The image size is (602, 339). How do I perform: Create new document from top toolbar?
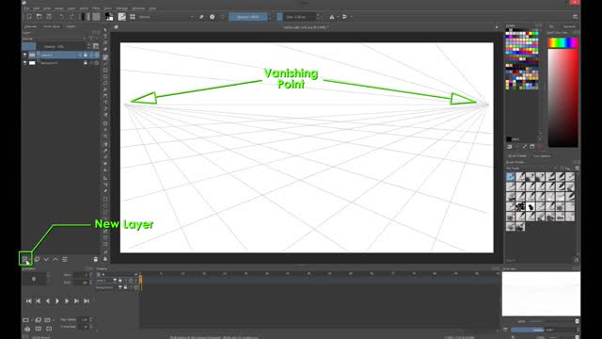point(29,17)
